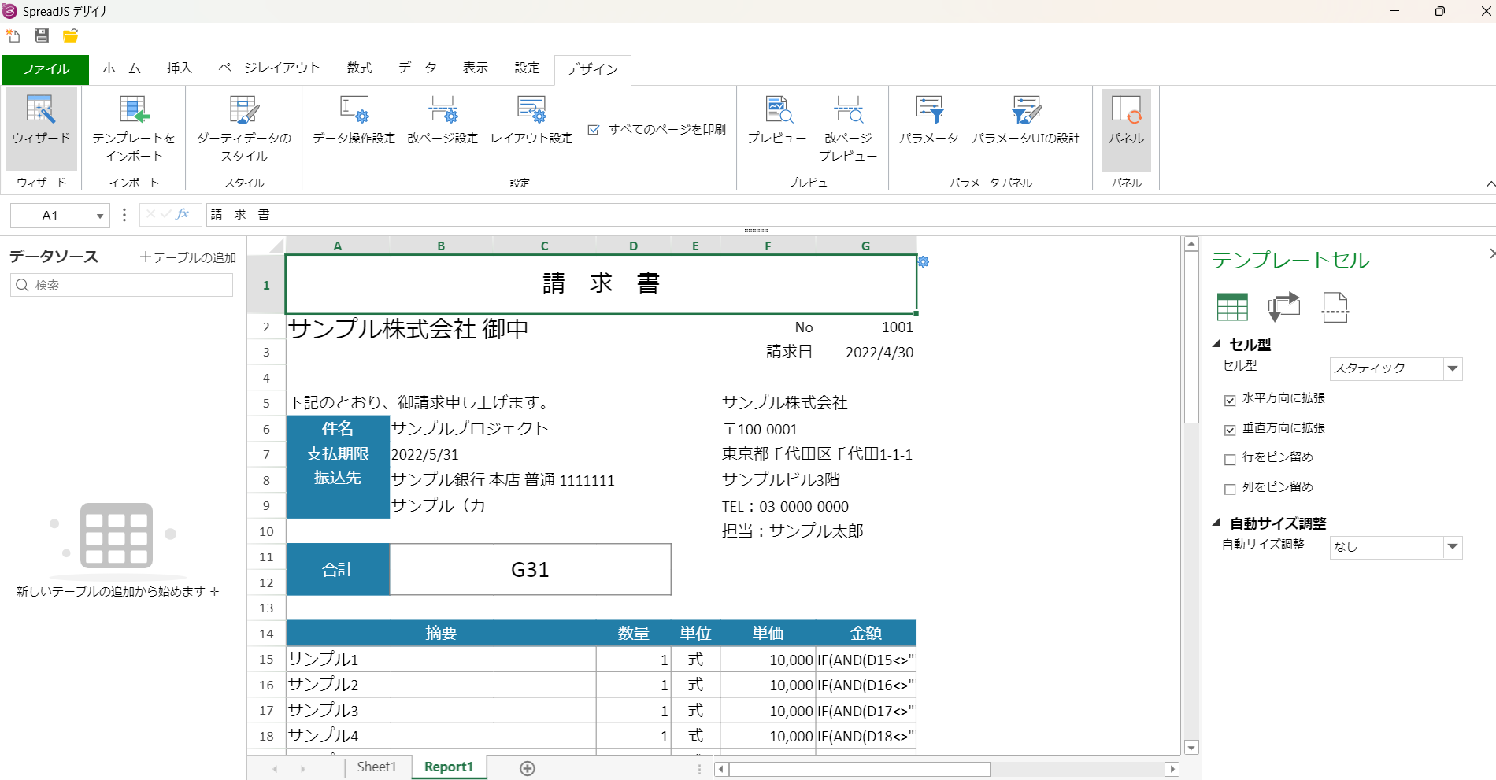
Task: Click the data source search field
Action: (x=122, y=285)
